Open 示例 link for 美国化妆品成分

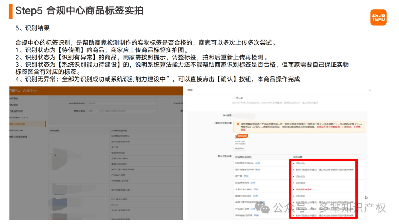pos(255,196)
